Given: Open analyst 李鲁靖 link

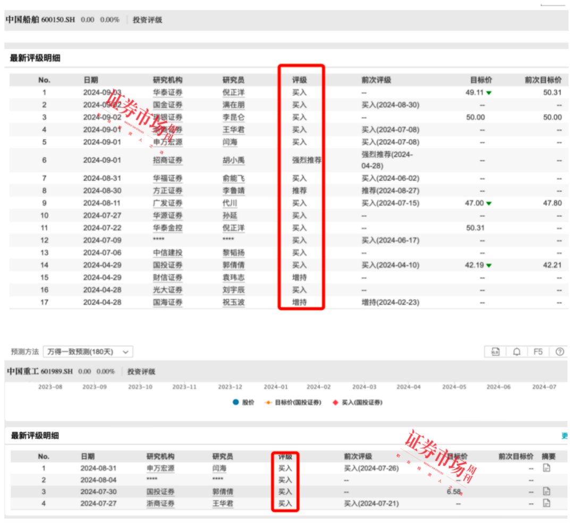Looking at the screenshot, I should click(233, 191).
